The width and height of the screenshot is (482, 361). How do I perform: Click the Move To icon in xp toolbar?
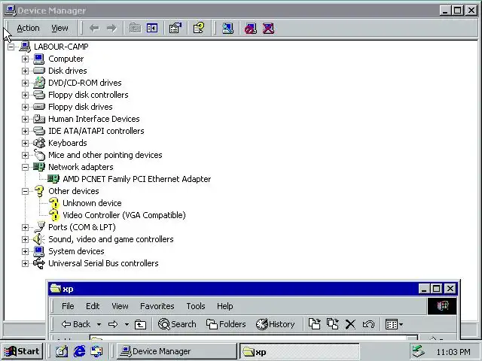pyautogui.click(x=315, y=324)
